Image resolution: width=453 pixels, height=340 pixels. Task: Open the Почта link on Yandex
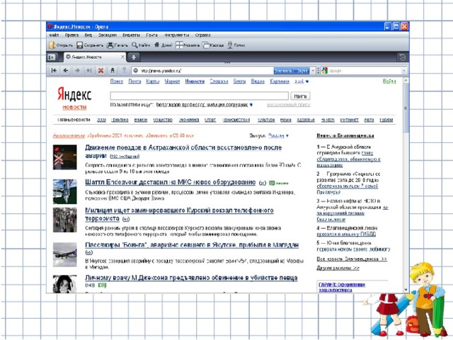click(x=134, y=81)
